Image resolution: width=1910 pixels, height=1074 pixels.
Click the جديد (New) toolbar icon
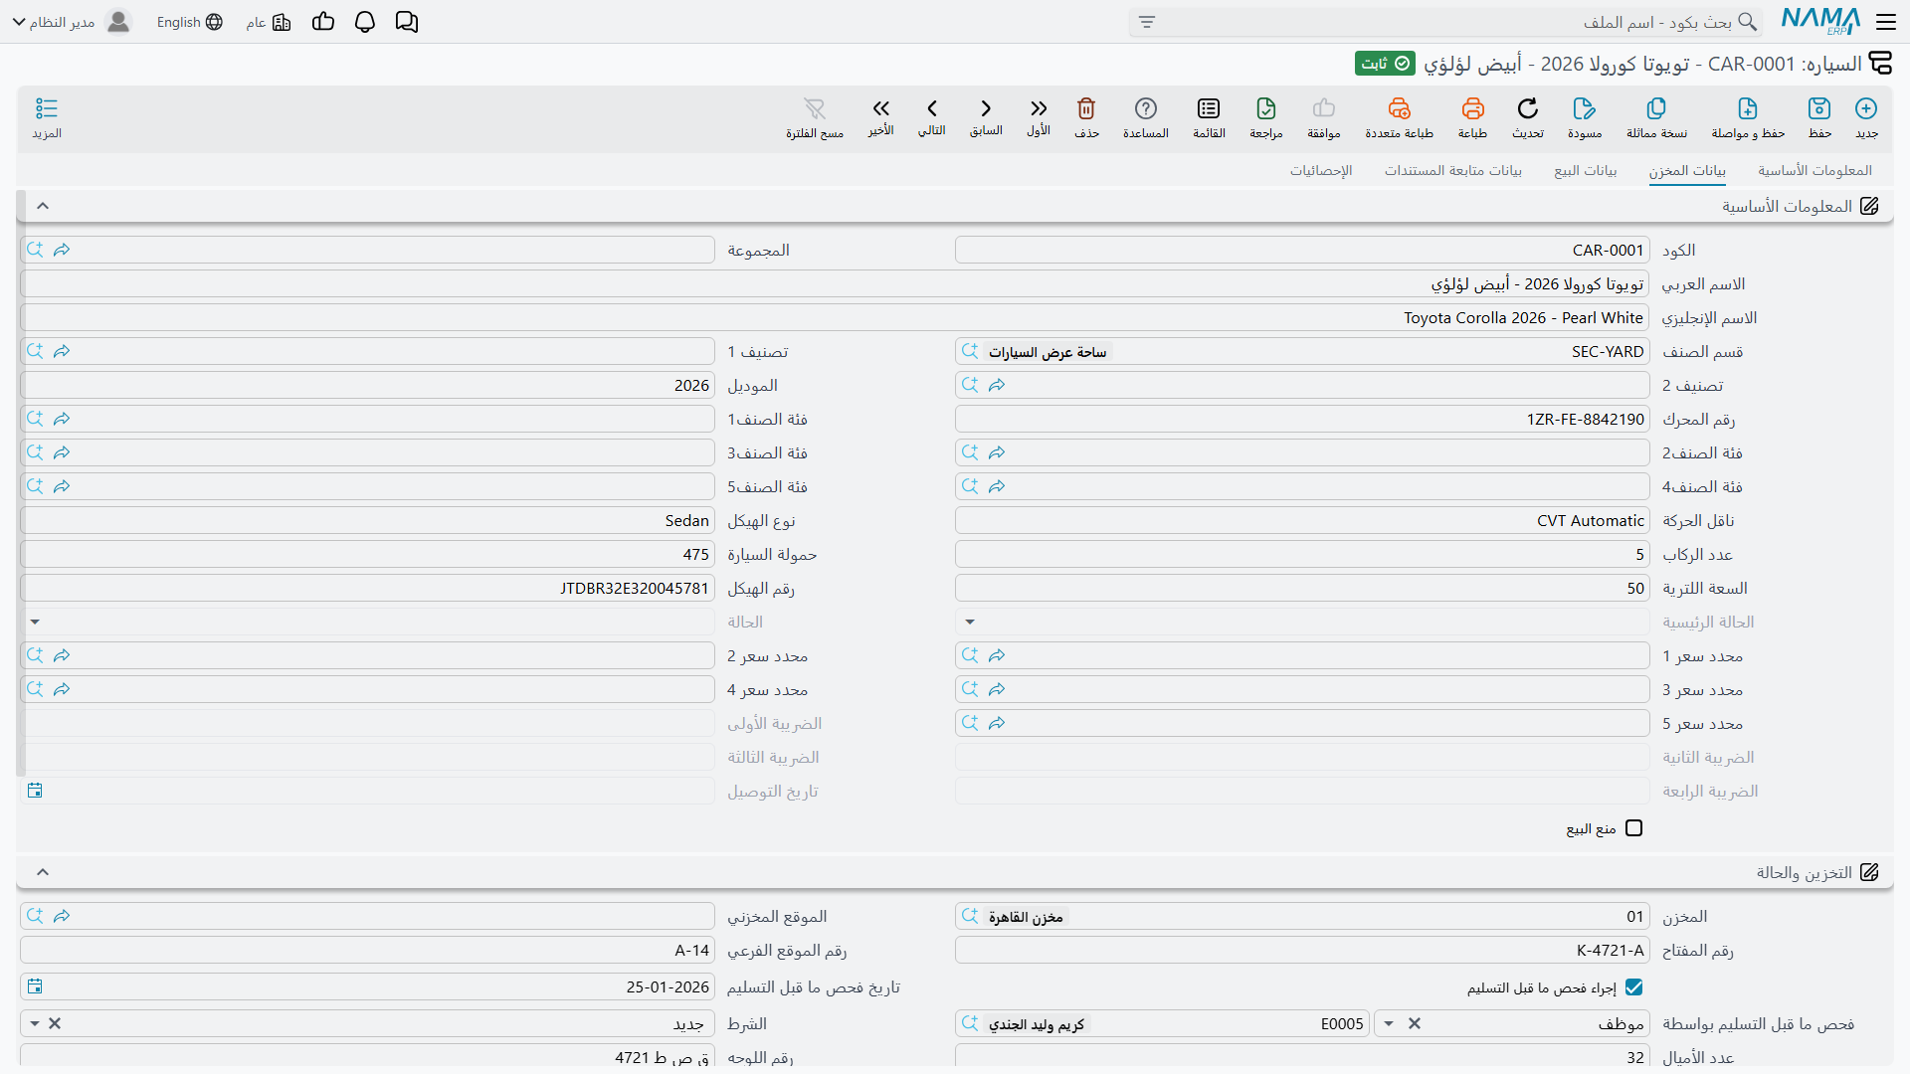coord(1866,117)
